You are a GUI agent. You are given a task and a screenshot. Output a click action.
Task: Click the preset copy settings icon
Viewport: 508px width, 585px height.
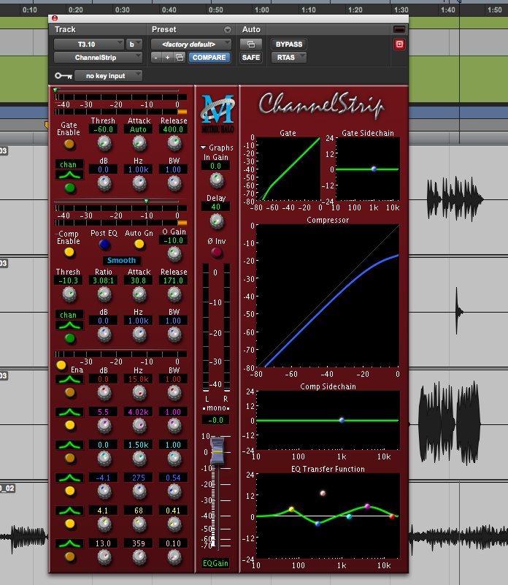tap(180, 58)
